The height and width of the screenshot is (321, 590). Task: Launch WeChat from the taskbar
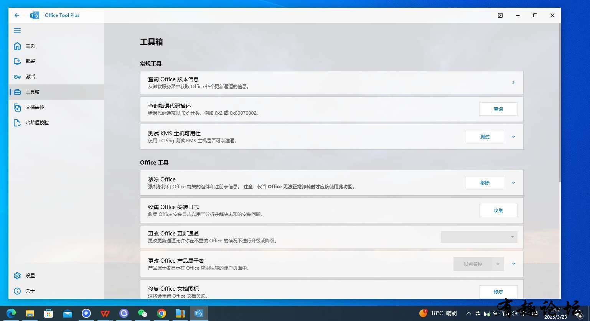143,313
